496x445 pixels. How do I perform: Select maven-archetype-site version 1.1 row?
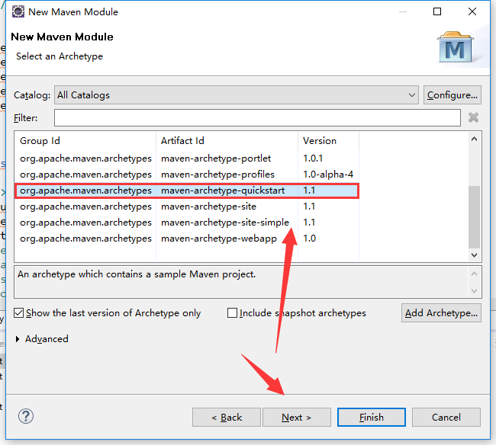click(x=187, y=206)
